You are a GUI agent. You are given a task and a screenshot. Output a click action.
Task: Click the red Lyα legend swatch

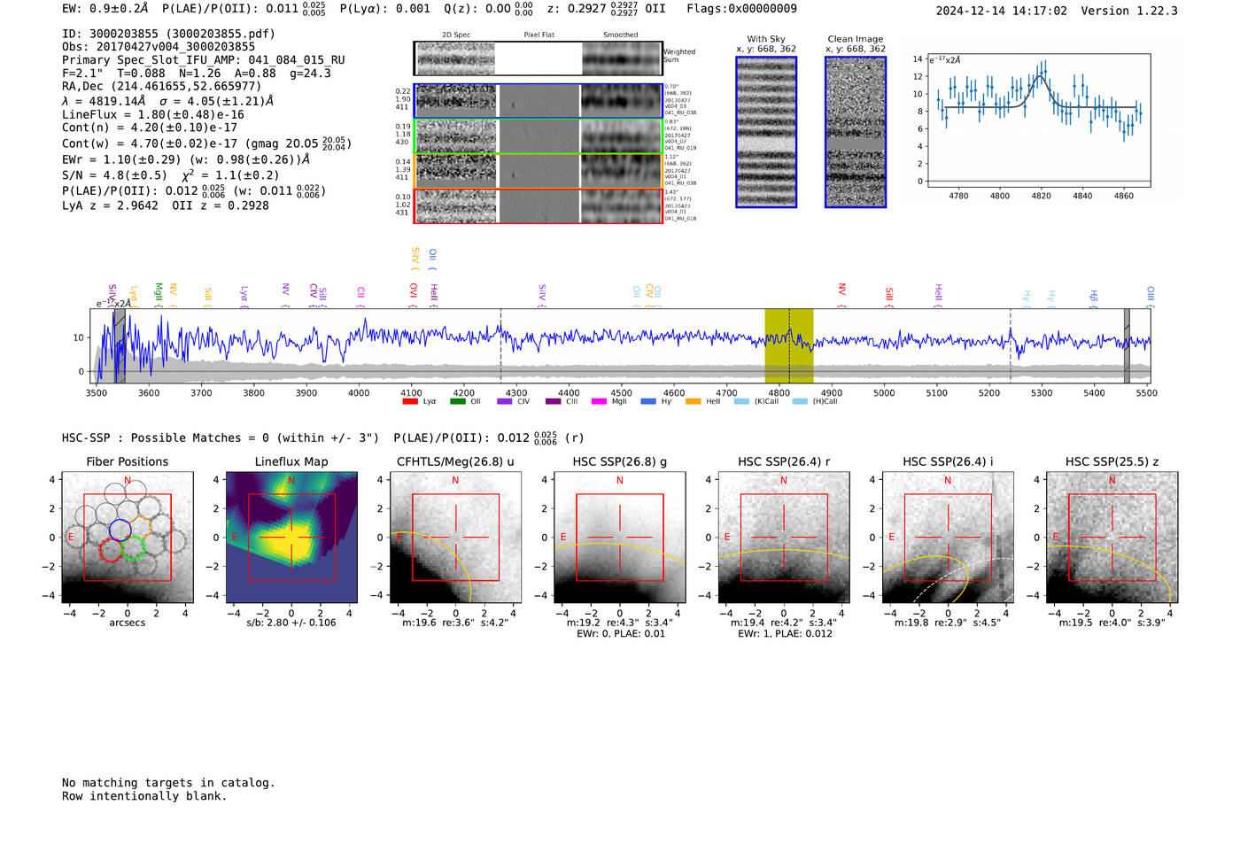pos(410,401)
